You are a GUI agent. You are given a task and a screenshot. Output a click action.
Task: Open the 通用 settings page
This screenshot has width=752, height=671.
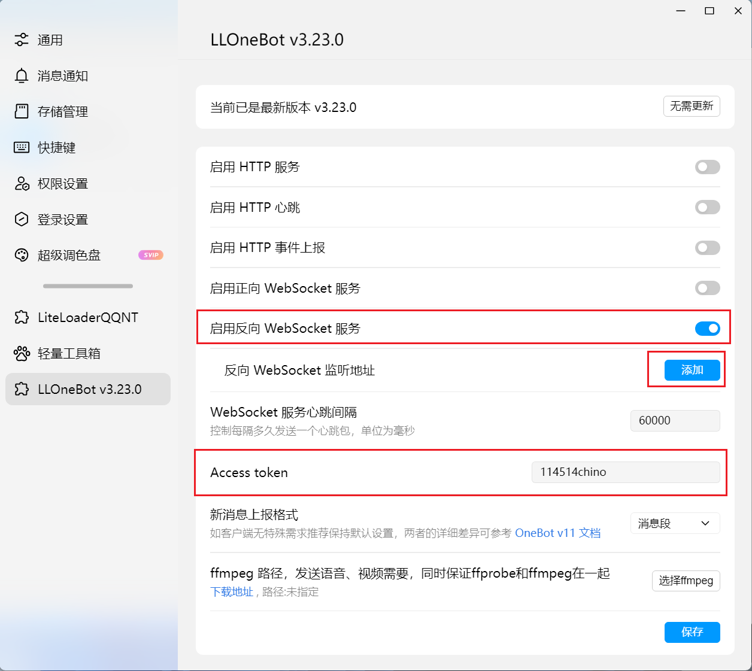click(88, 40)
